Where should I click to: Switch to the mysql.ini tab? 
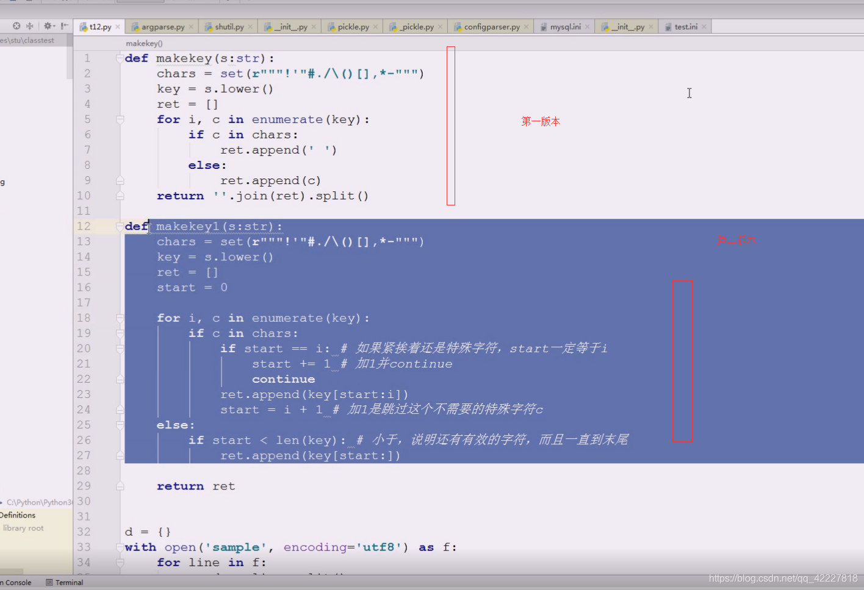pyautogui.click(x=565, y=27)
